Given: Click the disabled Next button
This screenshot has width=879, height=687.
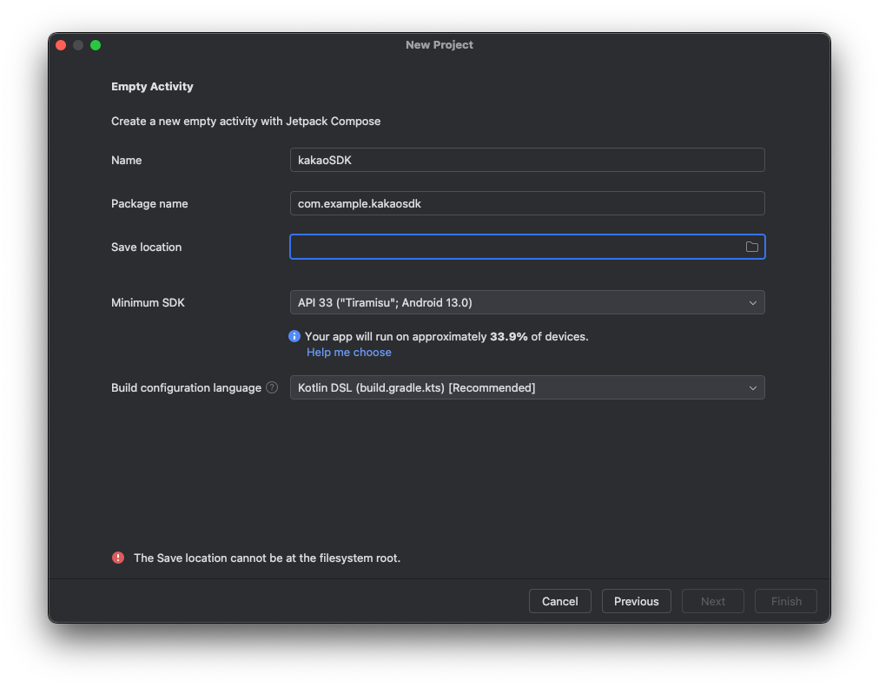Looking at the screenshot, I should pos(713,601).
